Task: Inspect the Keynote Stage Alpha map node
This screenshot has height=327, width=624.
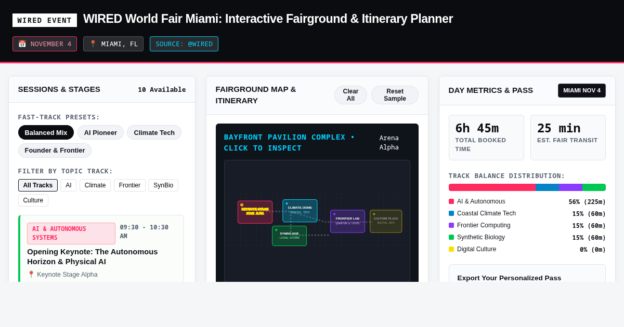Action: [255, 212]
